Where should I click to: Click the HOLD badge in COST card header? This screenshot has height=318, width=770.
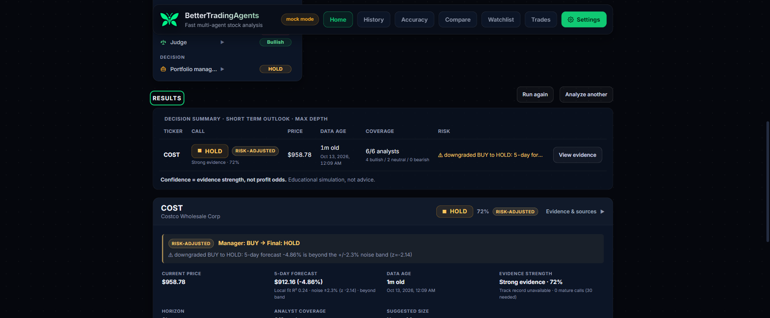tap(454, 212)
